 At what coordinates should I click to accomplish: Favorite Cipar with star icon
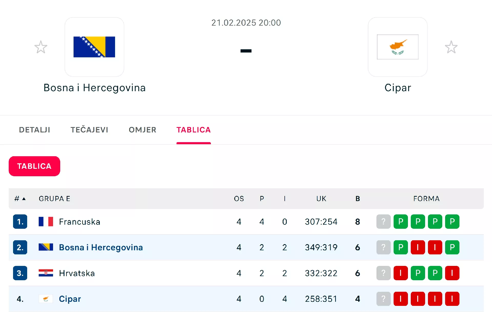click(x=451, y=47)
